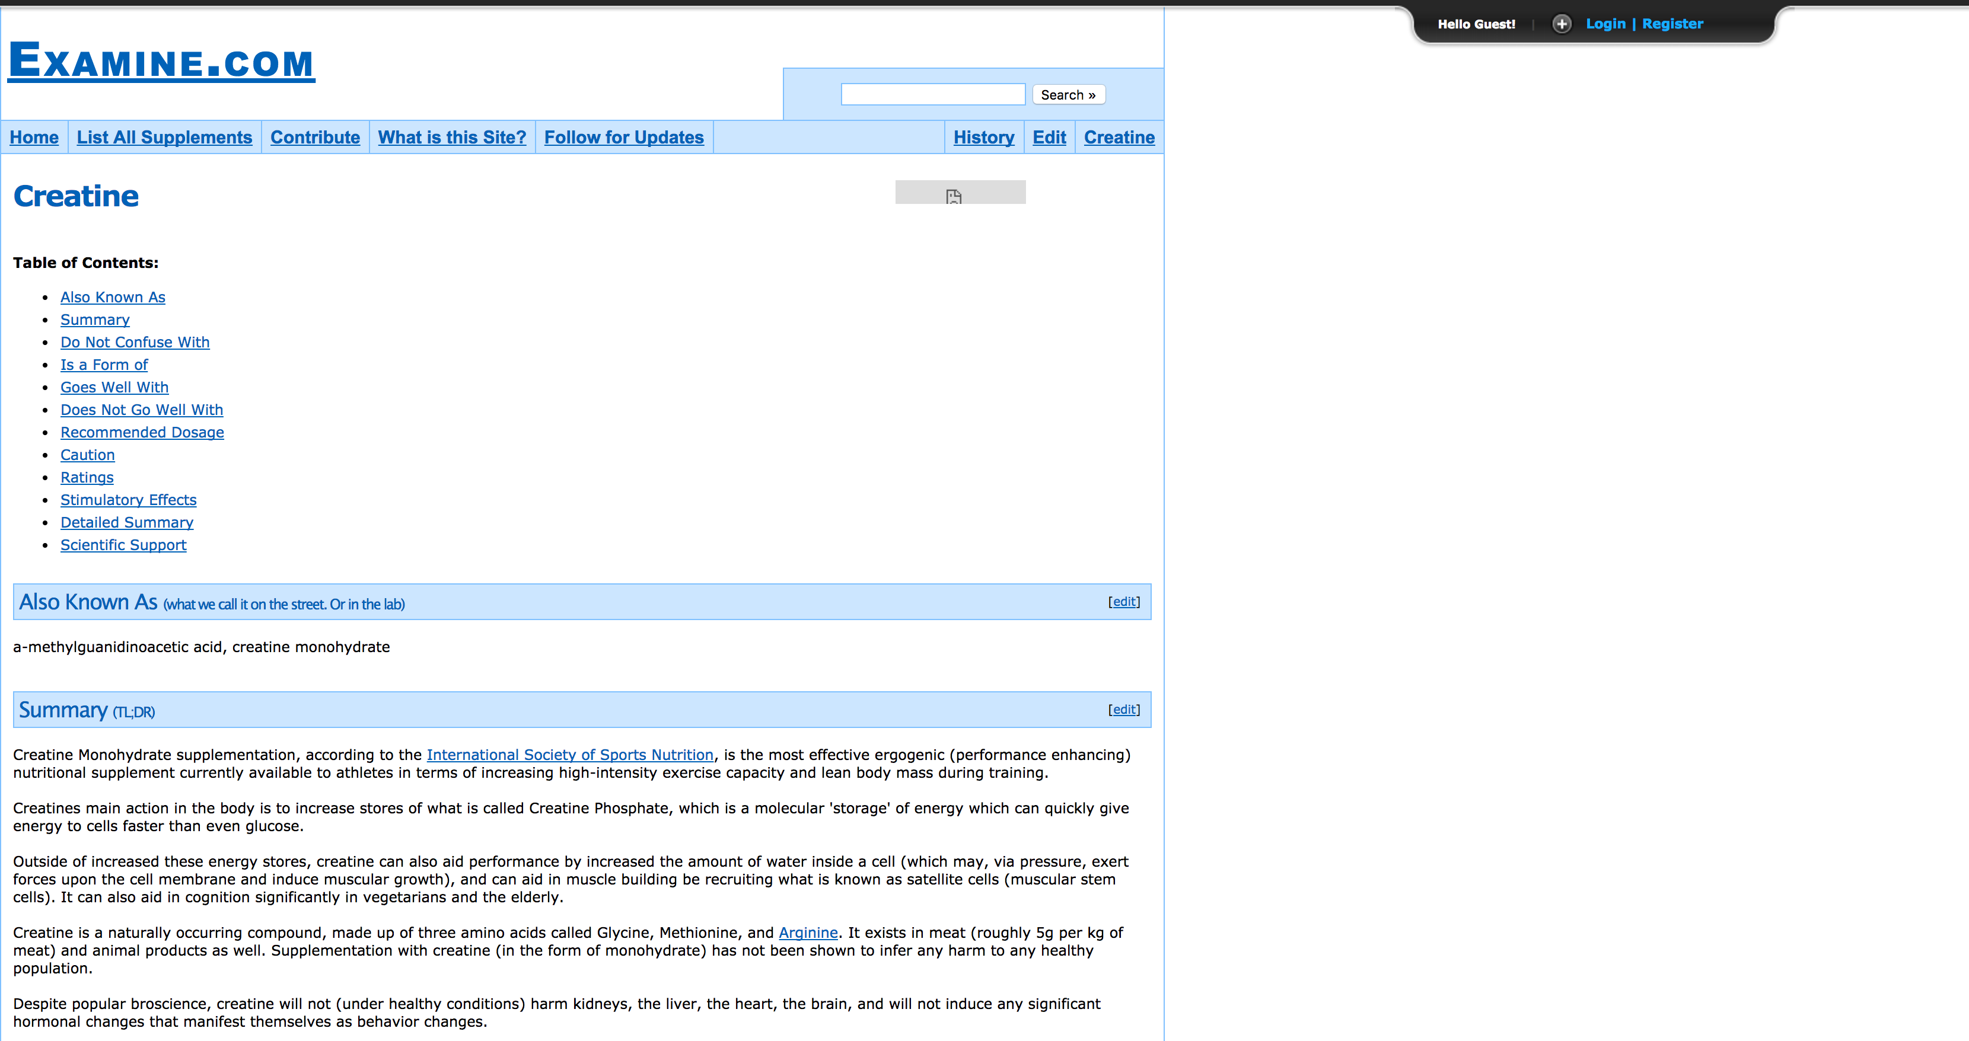Click the Summary (TL;DR) section title

tap(87, 711)
